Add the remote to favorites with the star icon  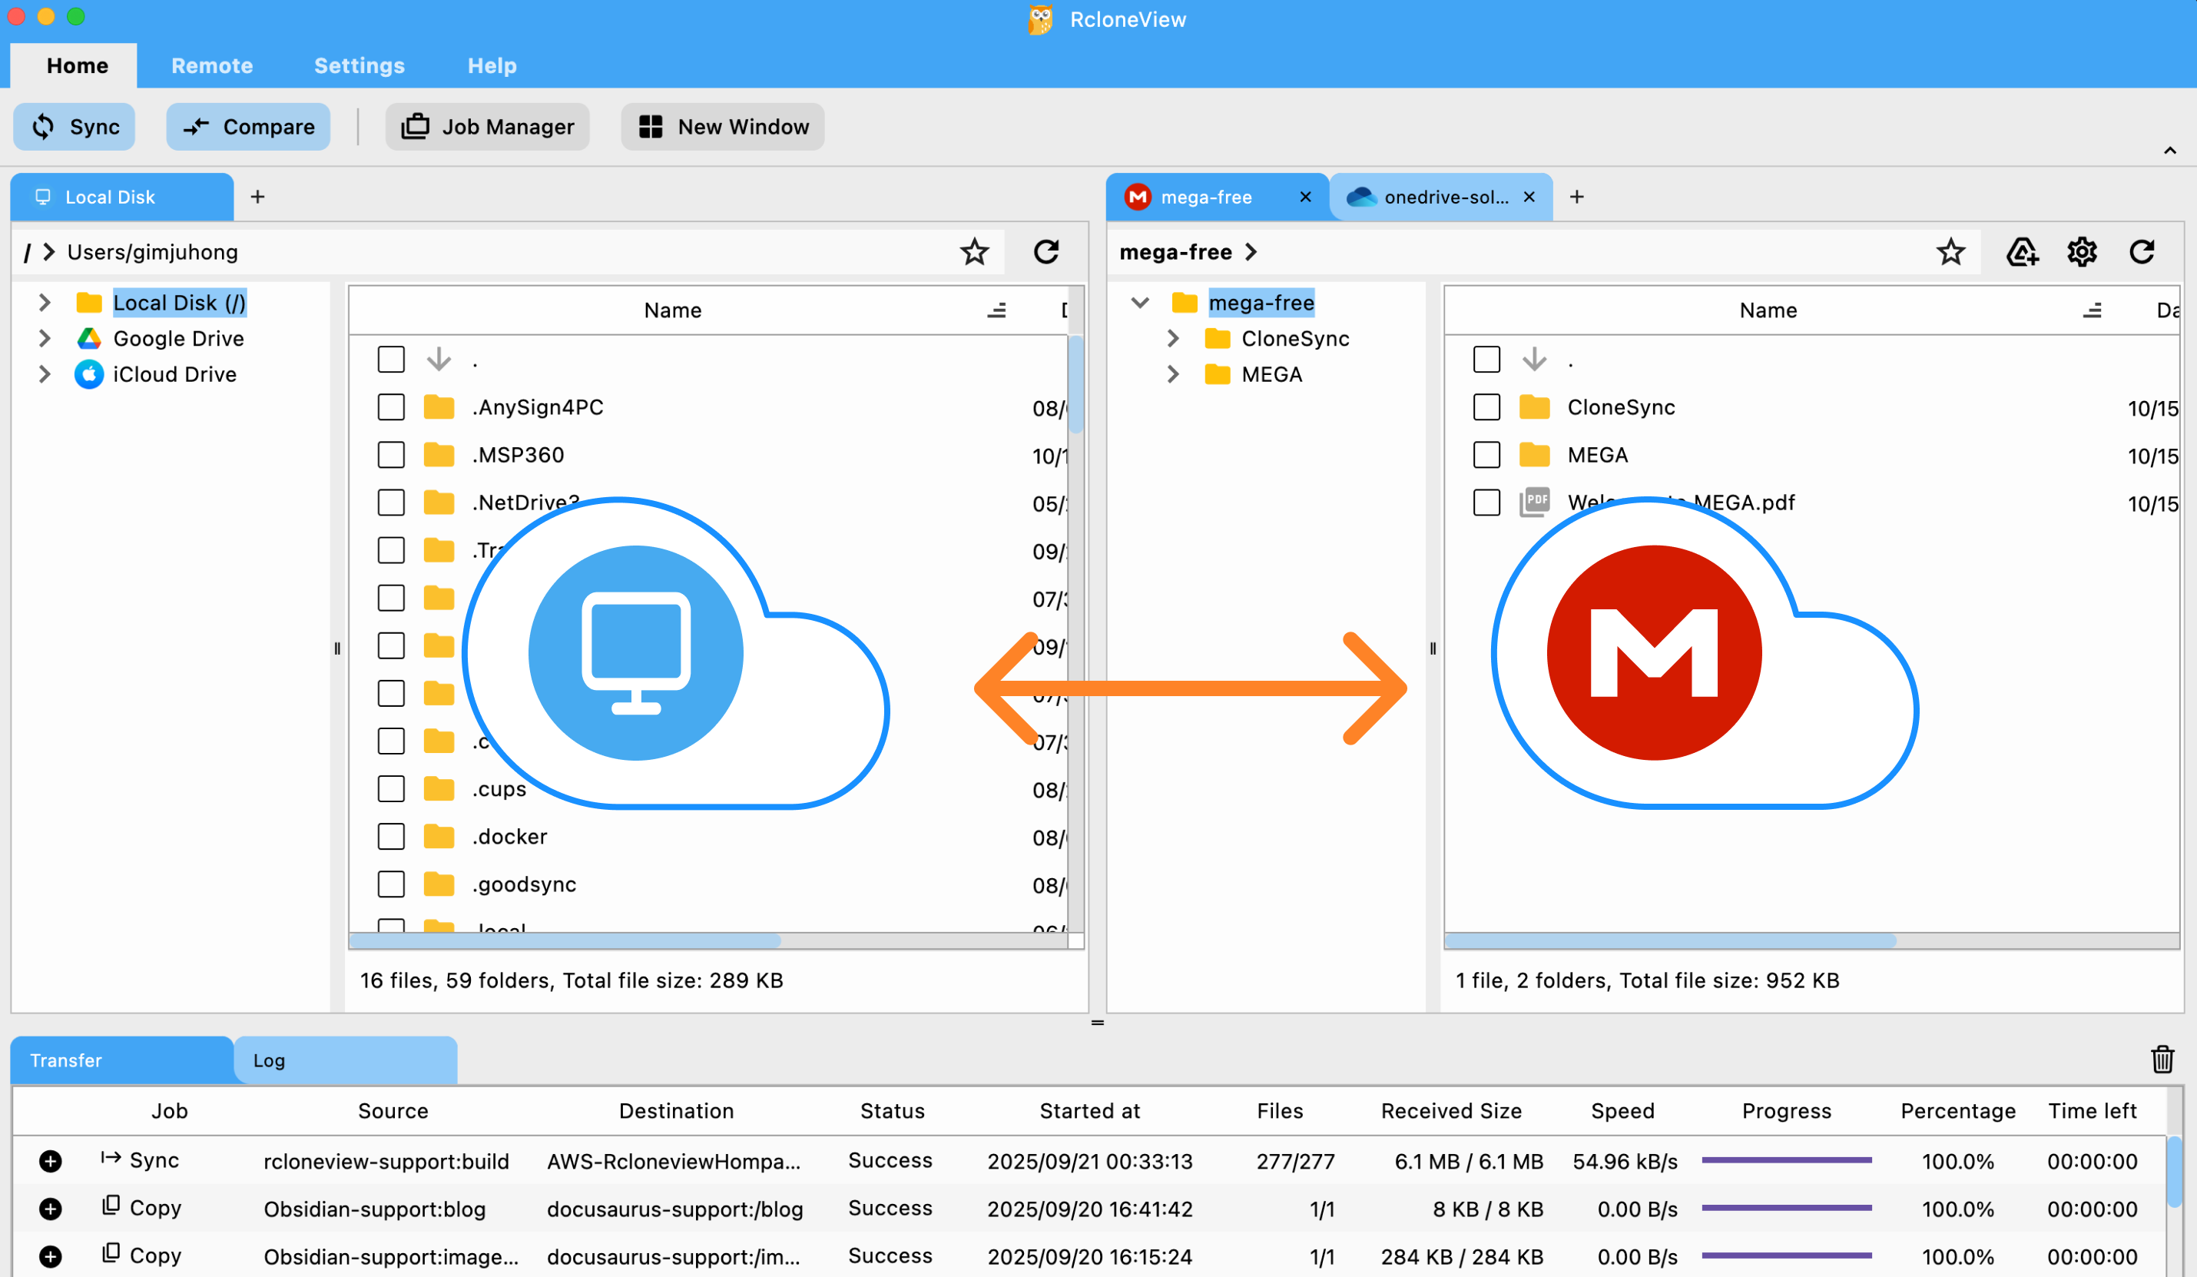pyautogui.click(x=1952, y=252)
